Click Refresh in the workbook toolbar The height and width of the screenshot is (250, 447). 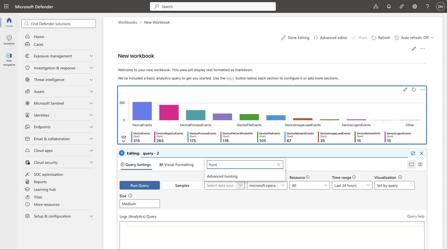coord(381,38)
